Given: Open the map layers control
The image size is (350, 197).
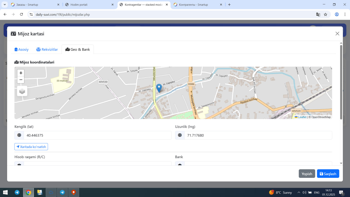Looking at the screenshot, I should 22,91.
